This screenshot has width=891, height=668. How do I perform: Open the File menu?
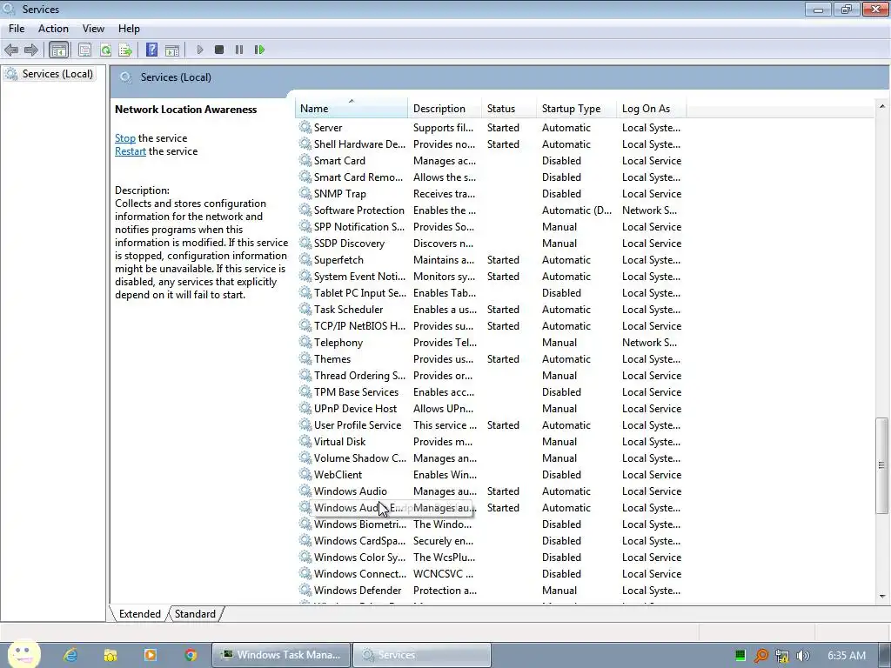(x=17, y=29)
